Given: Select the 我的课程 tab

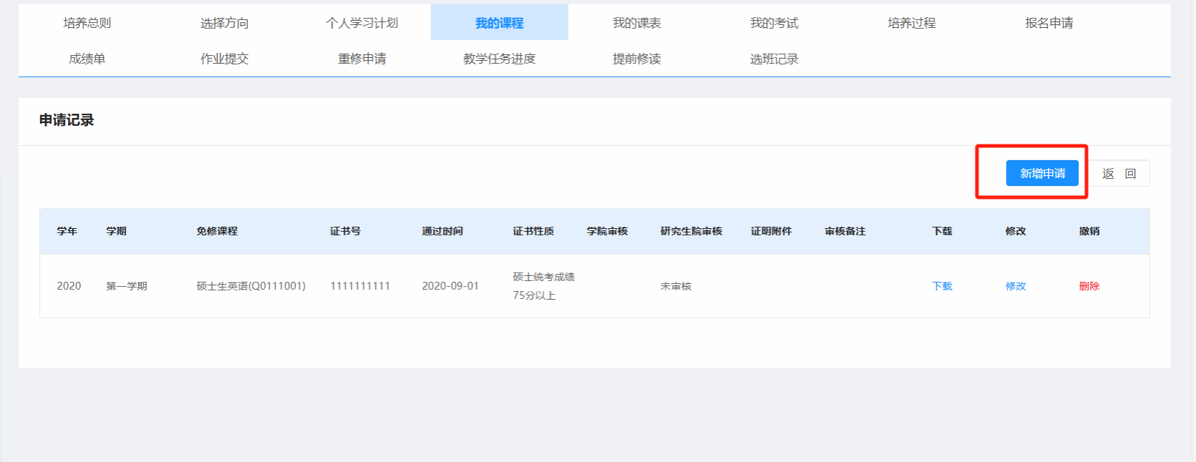Looking at the screenshot, I should click(x=499, y=23).
